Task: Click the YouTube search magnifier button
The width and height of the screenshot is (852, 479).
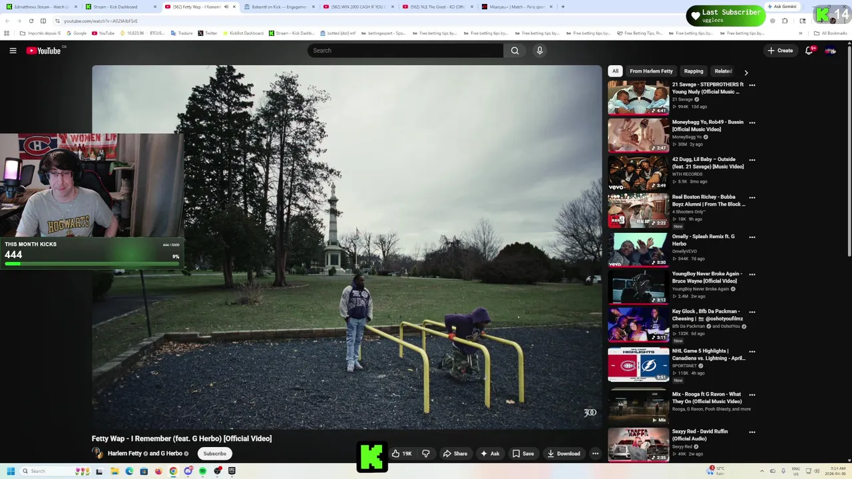Action: coord(515,51)
